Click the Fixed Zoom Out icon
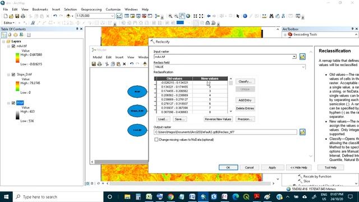Image resolution: width=359 pixels, height=202 pixels. point(201,16)
